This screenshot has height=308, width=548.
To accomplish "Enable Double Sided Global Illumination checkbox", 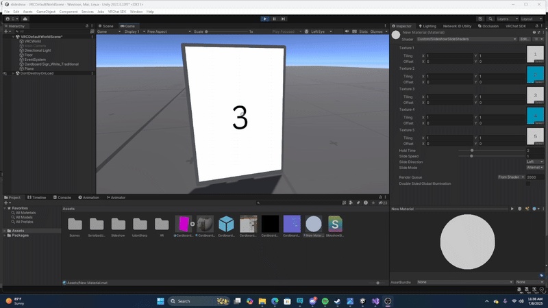I will coord(528,183).
